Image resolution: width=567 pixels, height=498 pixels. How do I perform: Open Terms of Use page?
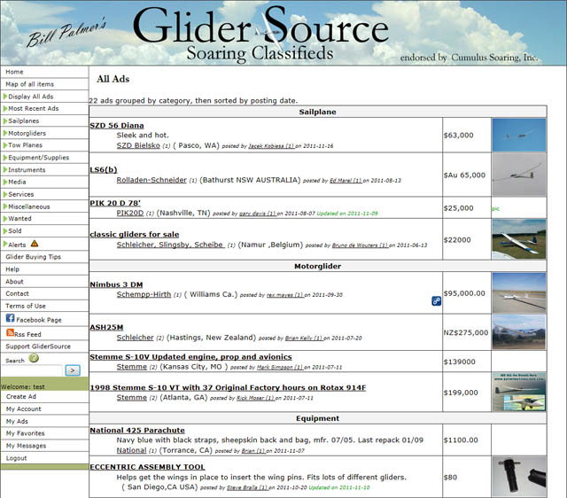pos(26,306)
